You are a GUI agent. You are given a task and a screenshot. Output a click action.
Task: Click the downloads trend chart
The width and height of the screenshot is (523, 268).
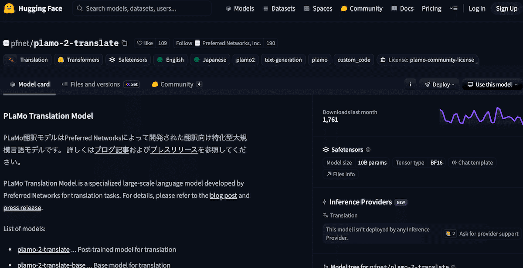(x=479, y=116)
